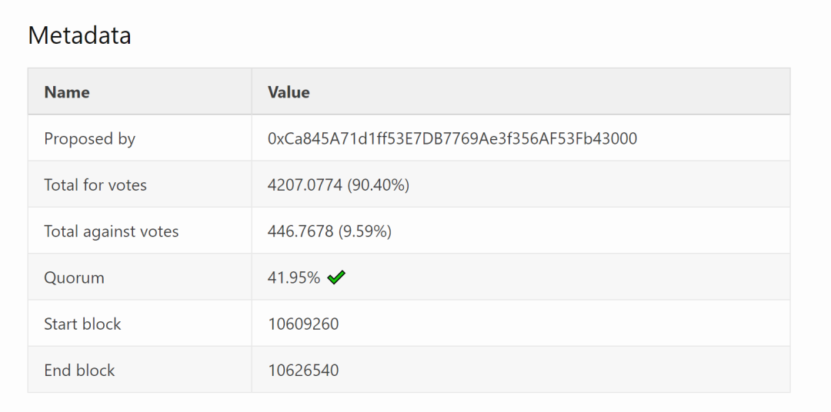The image size is (831, 412).
Task: Click the Proposed by label
Action: pos(89,139)
